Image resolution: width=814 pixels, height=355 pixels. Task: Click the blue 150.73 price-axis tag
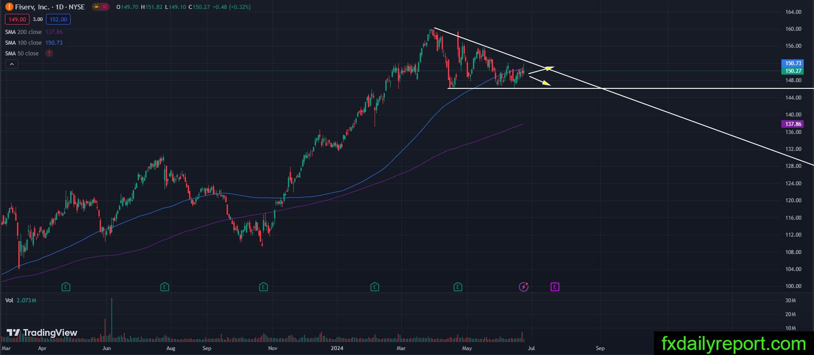[793, 63]
